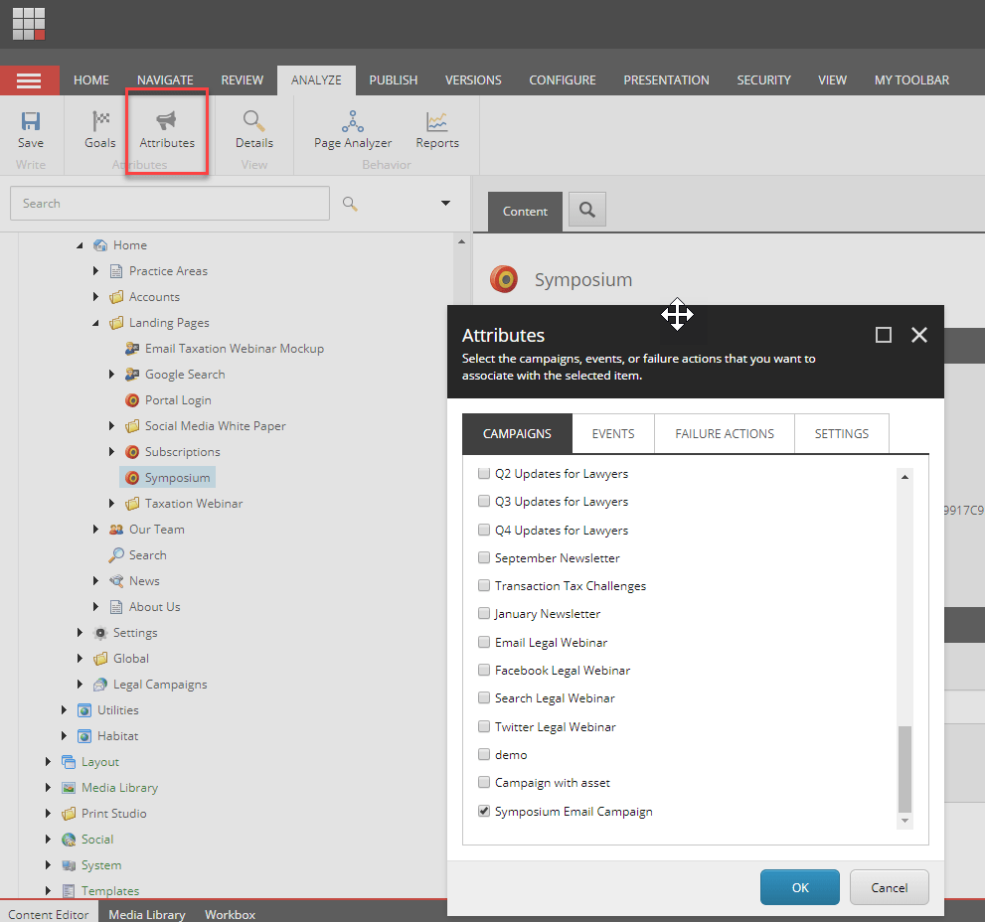Switch to the PRESENTATION ribbon tab
Screen dimensions: 985x922
click(x=666, y=80)
